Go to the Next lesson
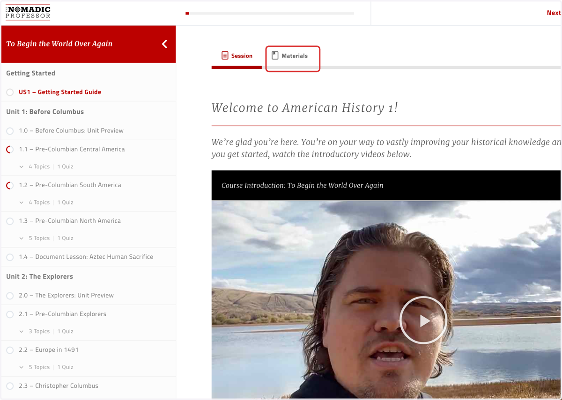 [554, 13]
